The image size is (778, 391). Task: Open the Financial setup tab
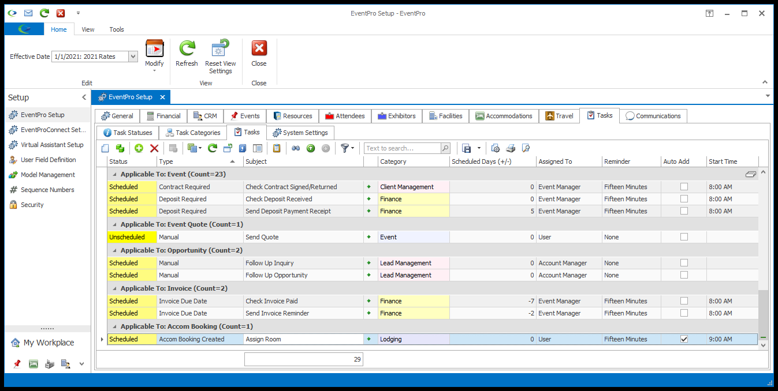coord(163,116)
